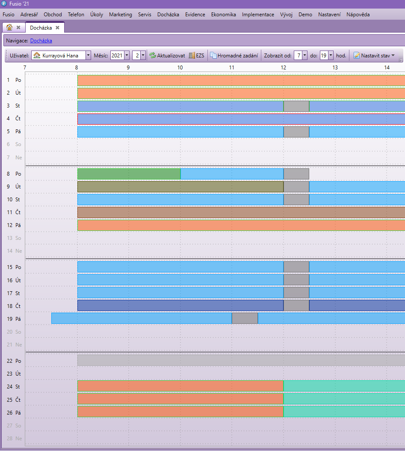Expand the Uživatel Kurrayová Hana dropdown
405x451 pixels.
tap(88, 55)
